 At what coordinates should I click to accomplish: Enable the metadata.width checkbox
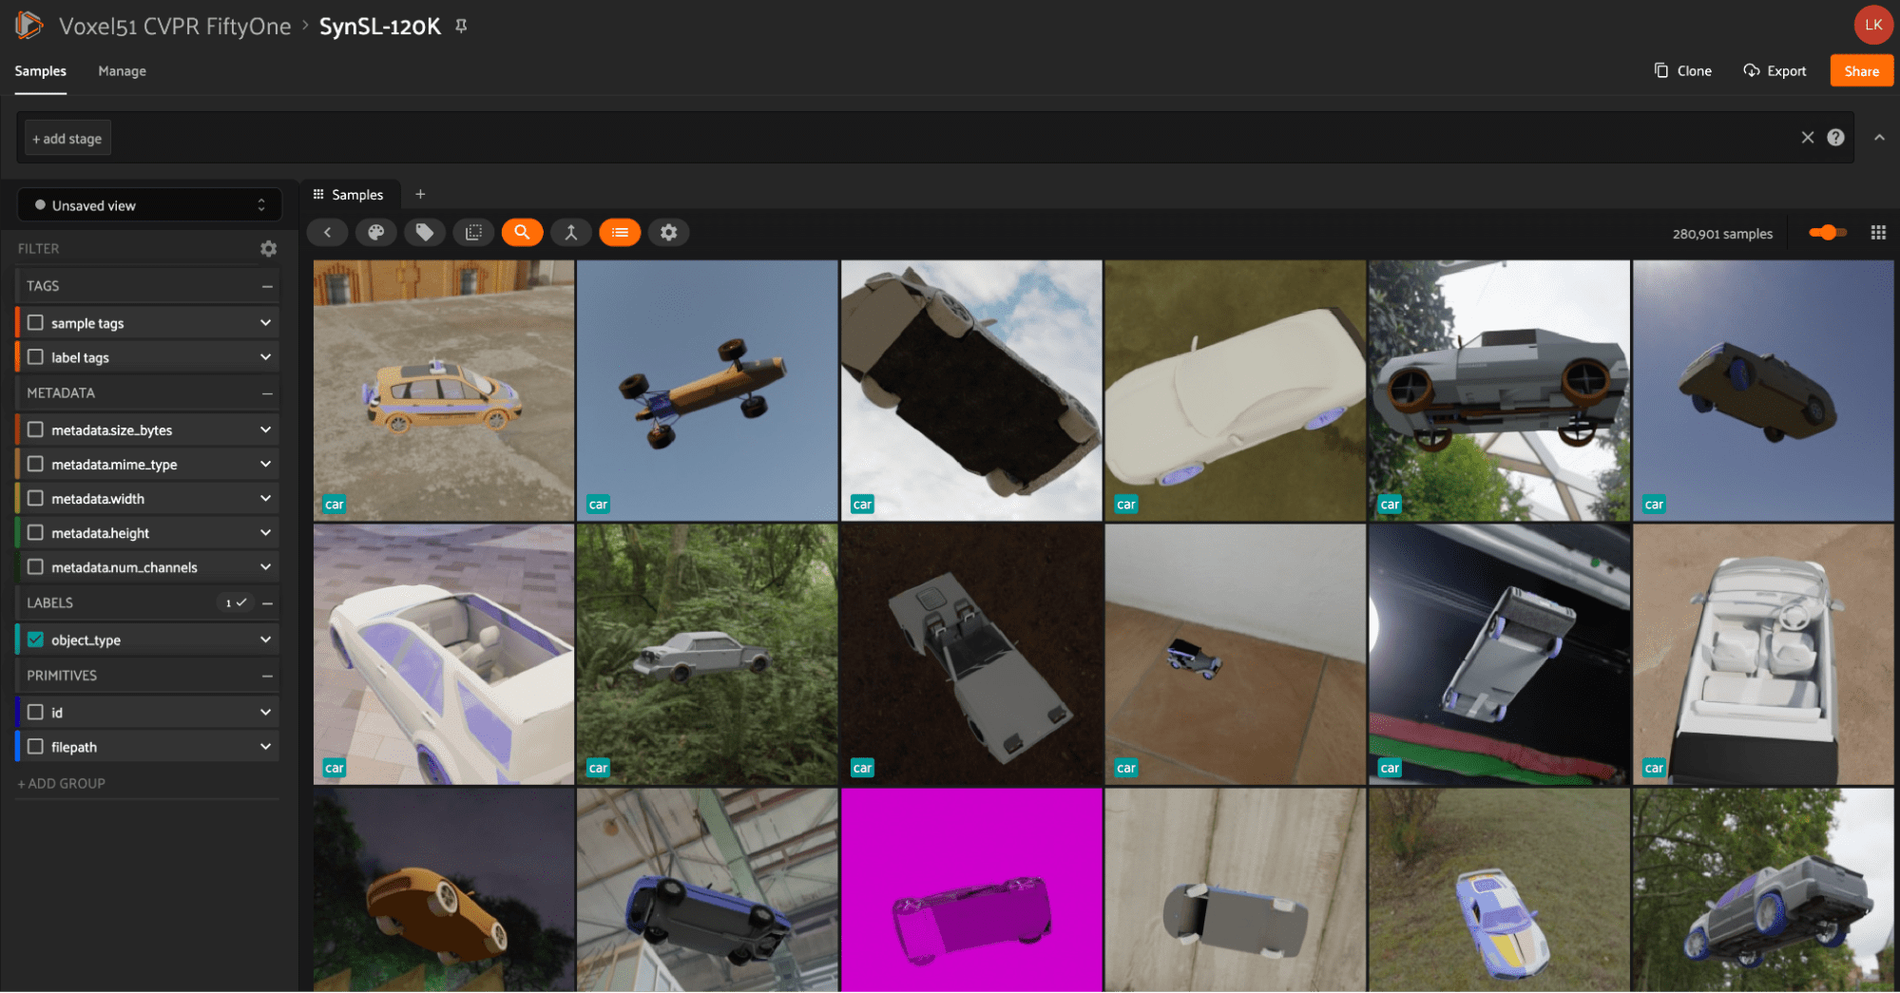[x=35, y=498]
